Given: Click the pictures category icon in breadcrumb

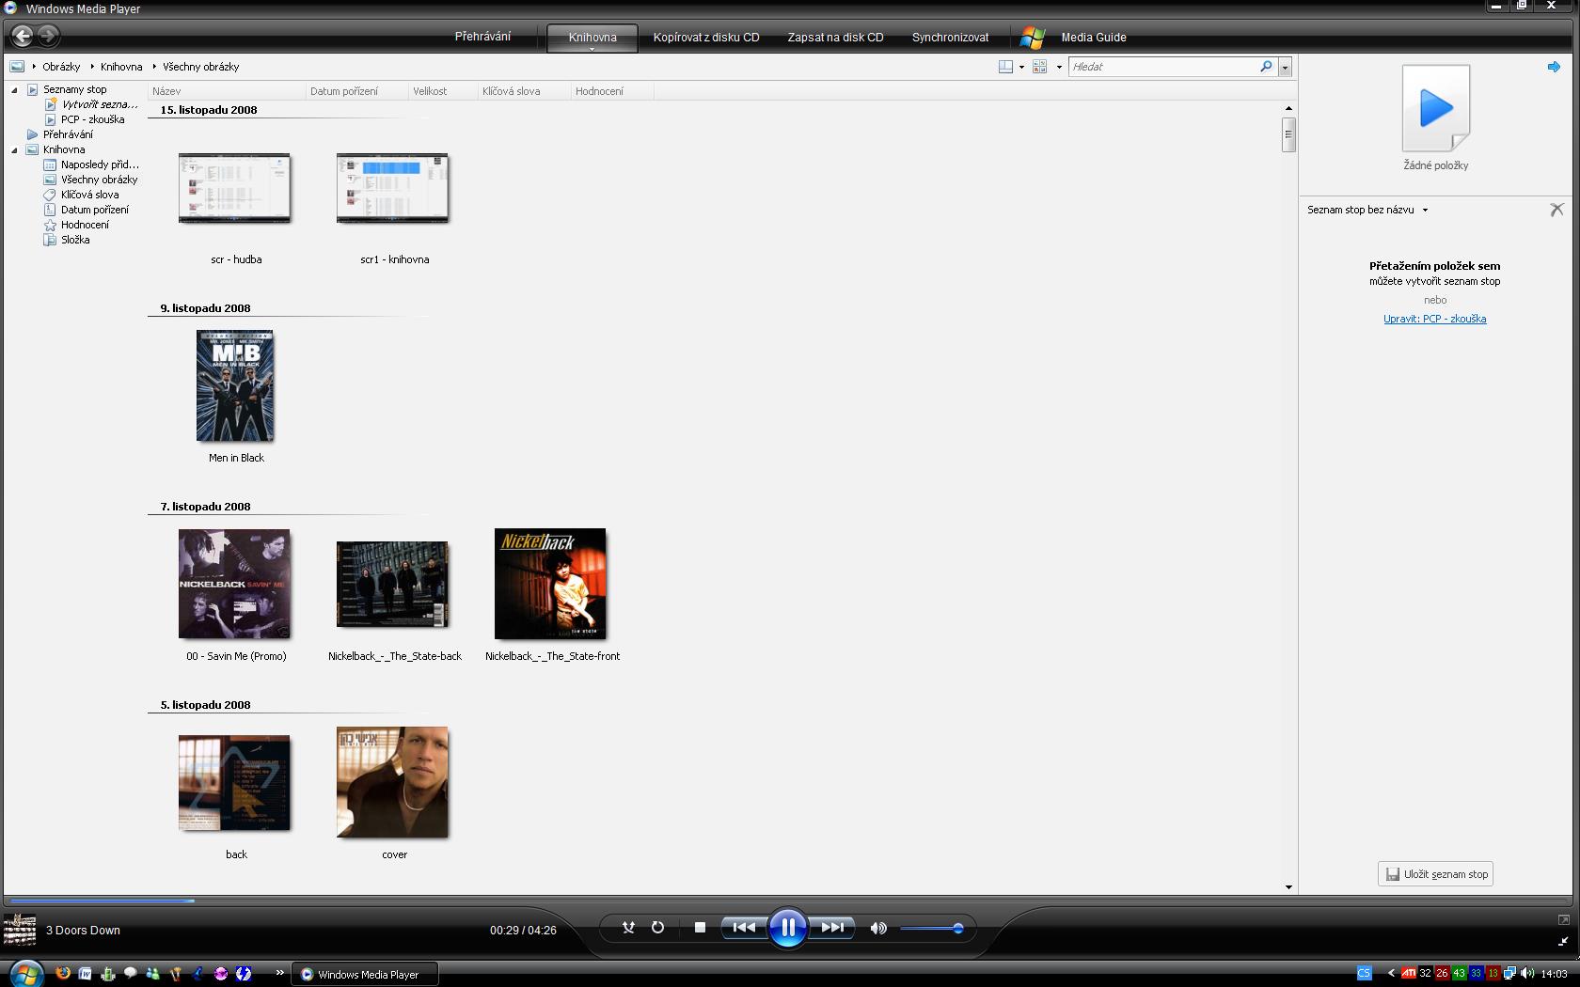Looking at the screenshot, I should tap(17, 67).
